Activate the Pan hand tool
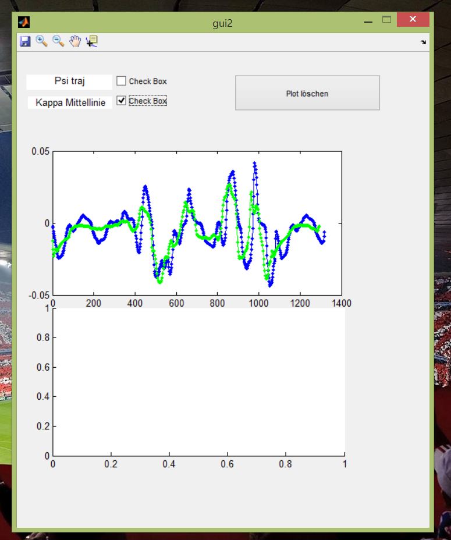 point(75,41)
